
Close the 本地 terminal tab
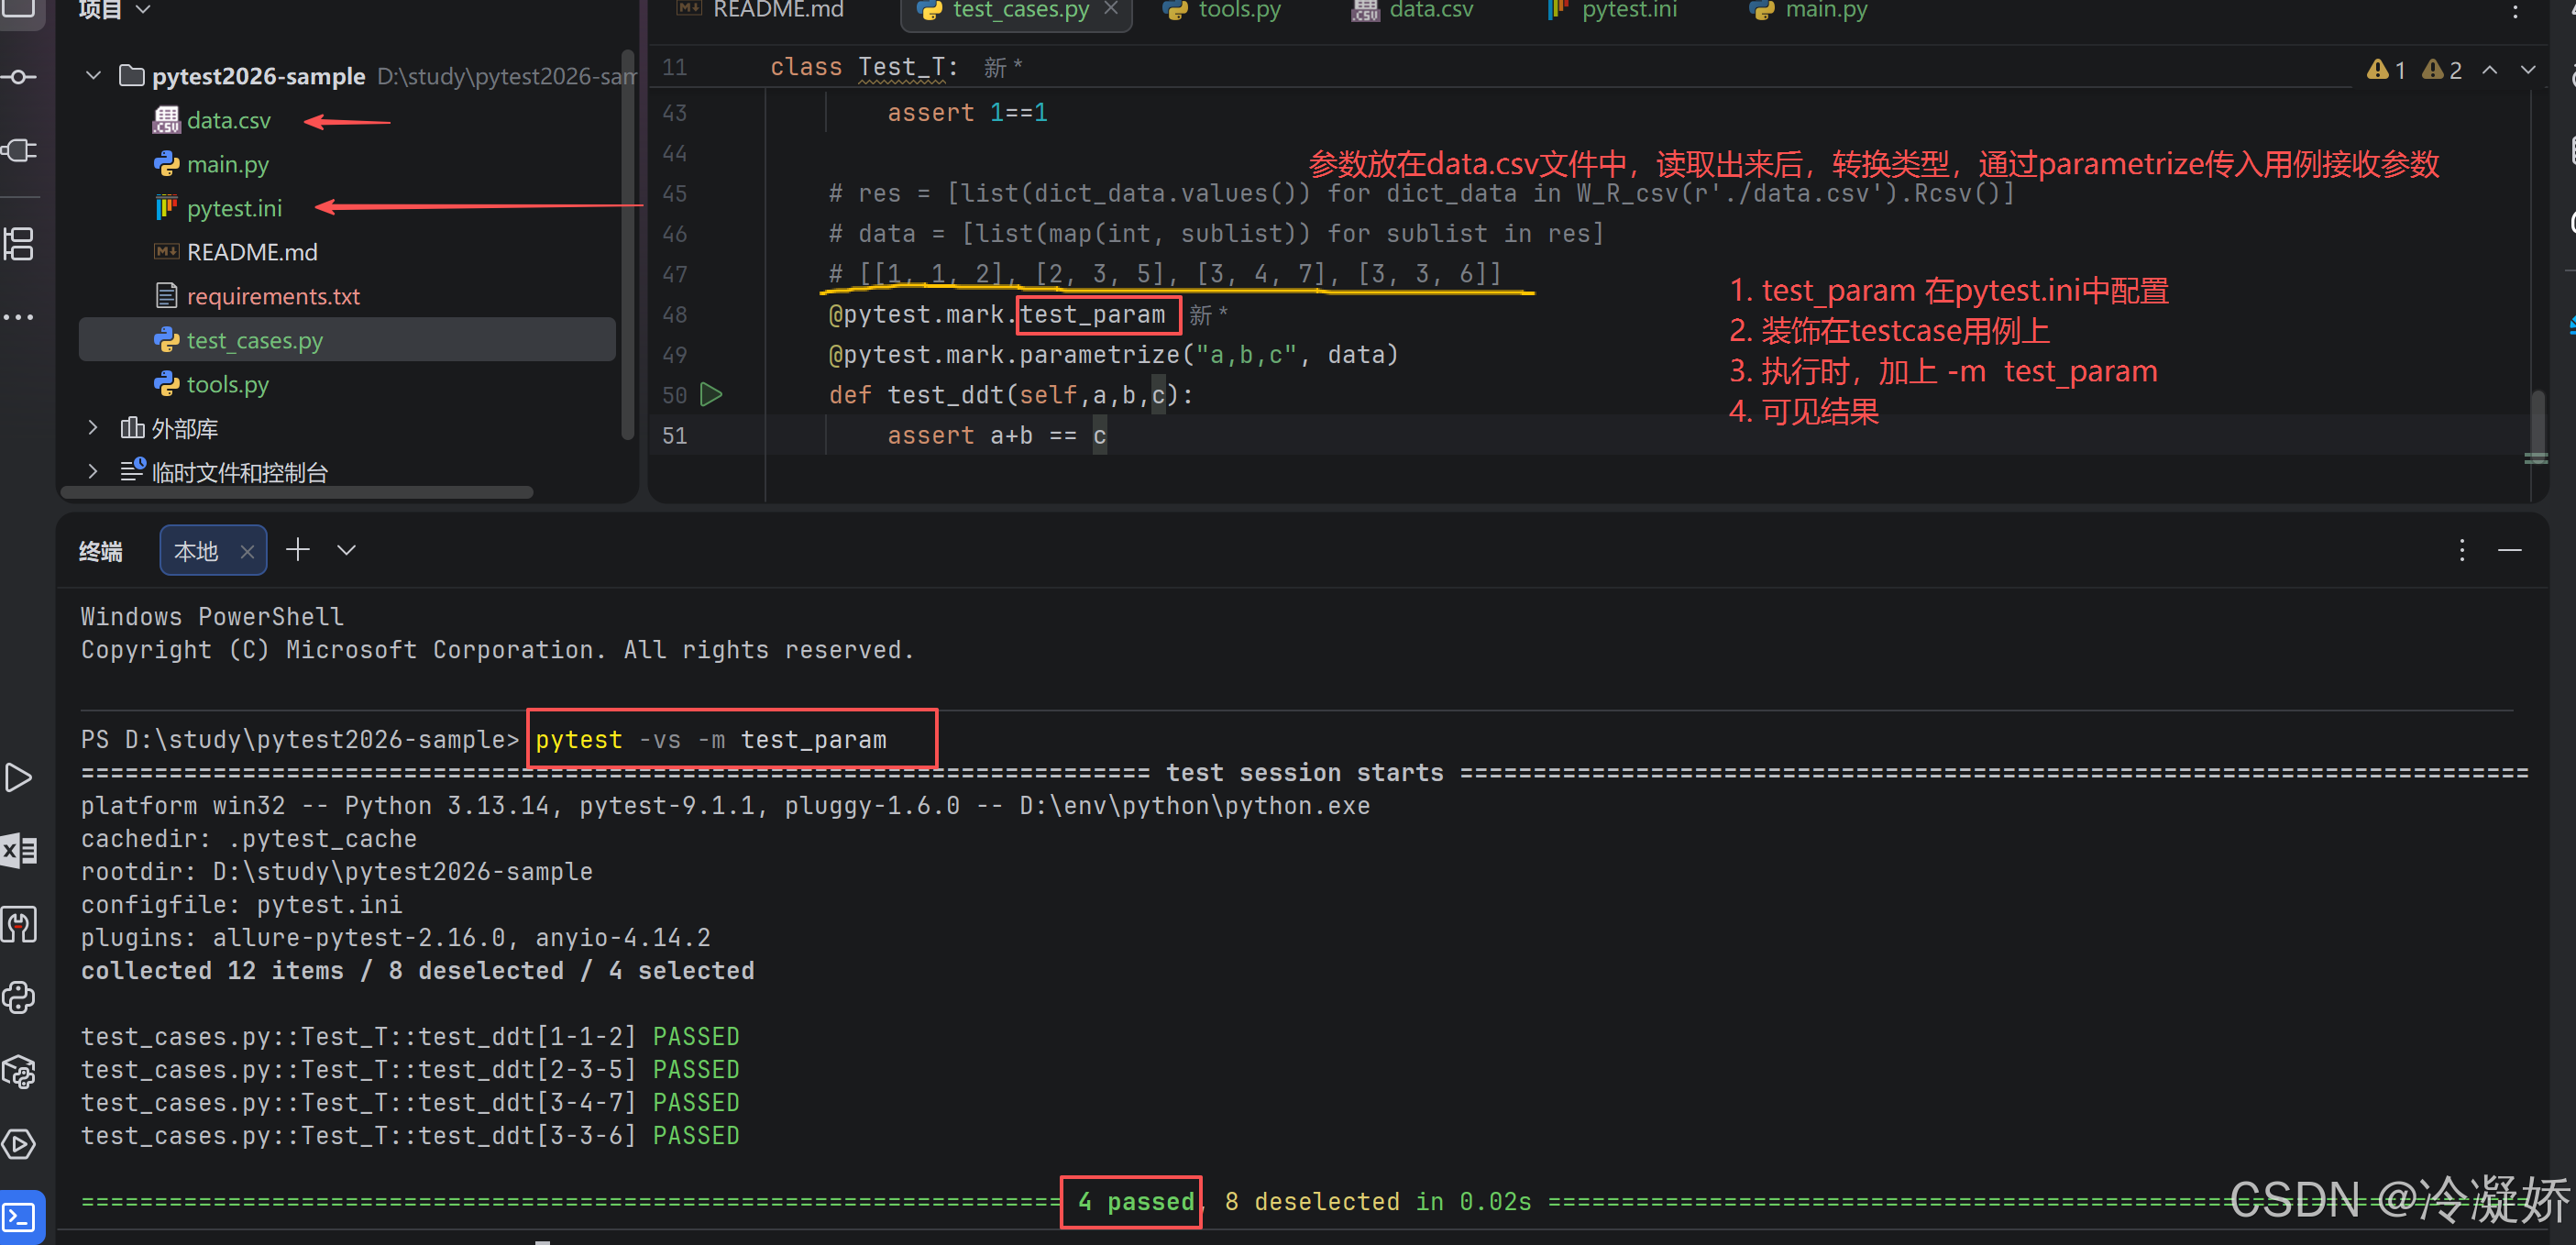(247, 551)
